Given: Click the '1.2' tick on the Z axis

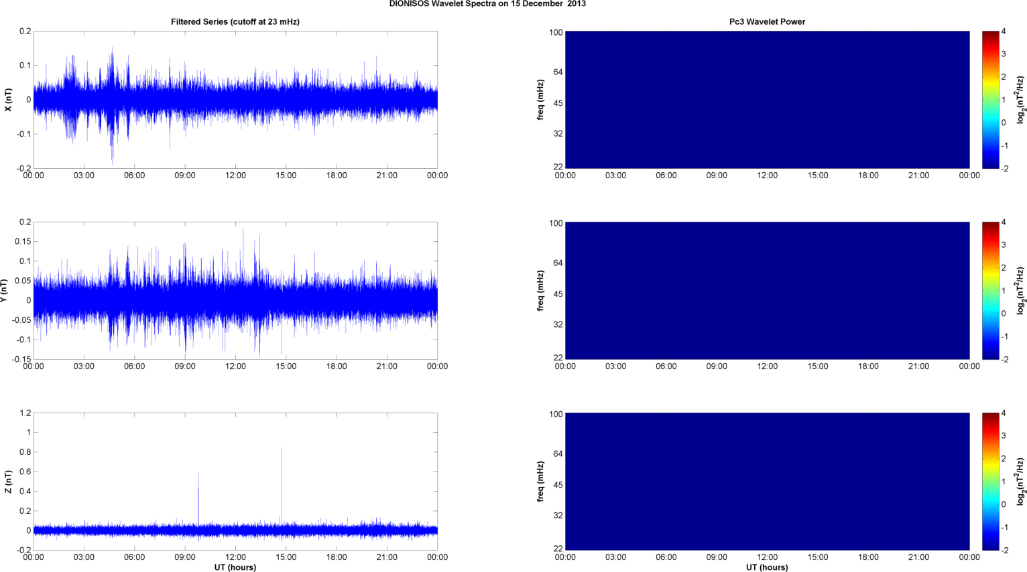Looking at the screenshot, I should [25, 413].
